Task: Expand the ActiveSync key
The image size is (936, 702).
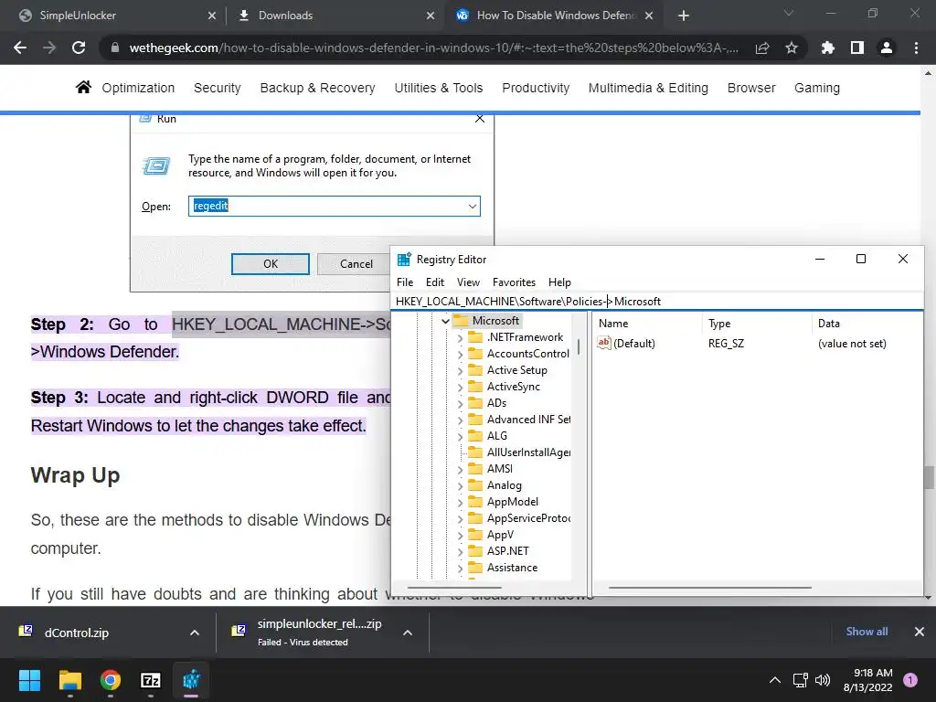Action: 460,388
